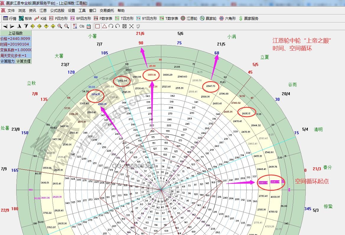Click the zoom out magnifier icon
345x235 pixels.
click(x=66, y=26)
